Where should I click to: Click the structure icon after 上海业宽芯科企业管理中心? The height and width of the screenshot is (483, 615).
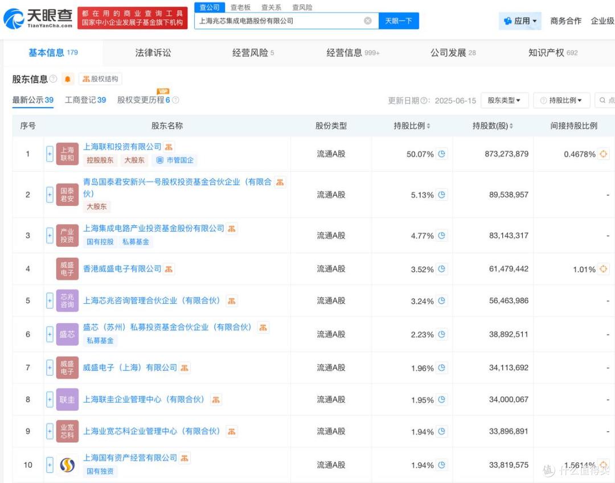point(232,431)
